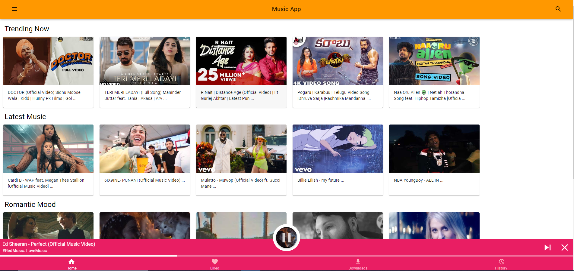Screen dimensions: 574x271
Task: Open Cardi B WAP thumbnail
Action: (x=48, y=149)
